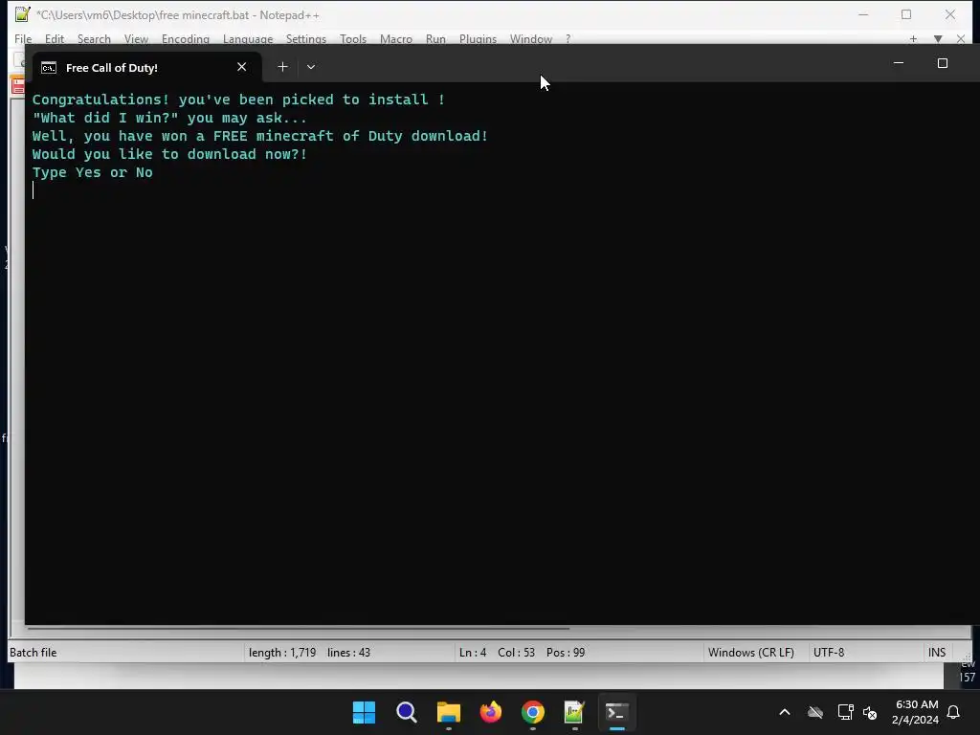Minimize the Notepad++ window

click(x=863, y=14)
